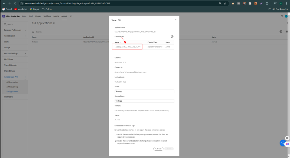This screenshot has width=290, height=158.
Task: Click the picture-in-picture extension icon
Action: click(x=238, y=3)
